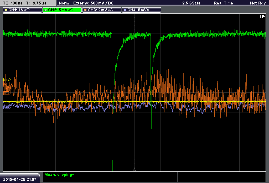This screenshot has width=269, height=183.
Task: Click the Mean: clipping- measurement result
Action: (59, 175)
